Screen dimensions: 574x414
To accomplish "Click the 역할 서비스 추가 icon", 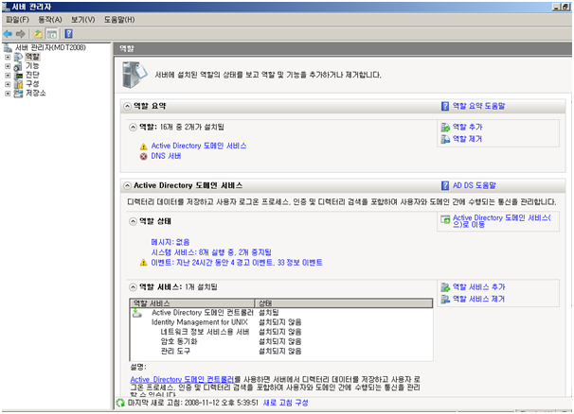I will coord(445,287).
